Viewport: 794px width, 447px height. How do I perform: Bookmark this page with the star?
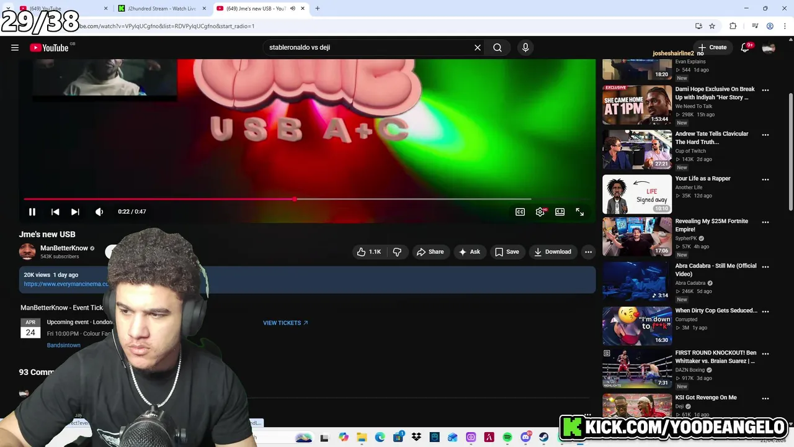(712, 26)
